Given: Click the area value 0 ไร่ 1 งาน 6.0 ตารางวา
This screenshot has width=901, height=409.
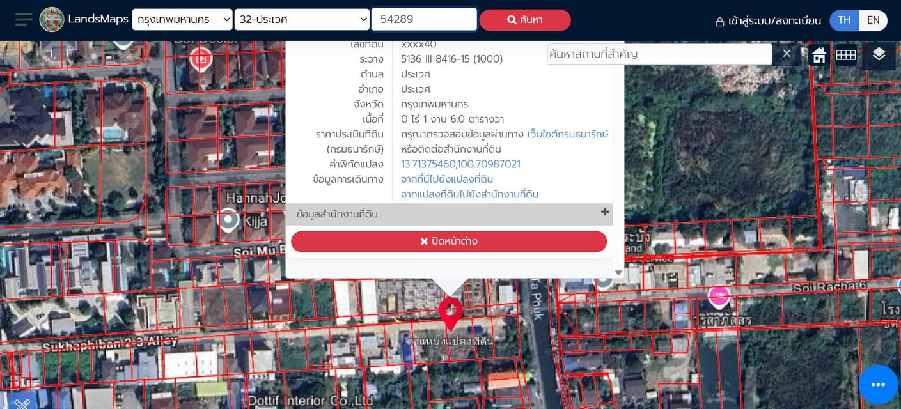Looking at the screenshot, I should (x=452, y=119).
